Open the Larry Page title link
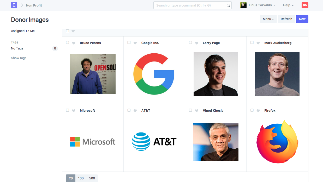Viewport: 323px width, 182px height. [211, 43]
